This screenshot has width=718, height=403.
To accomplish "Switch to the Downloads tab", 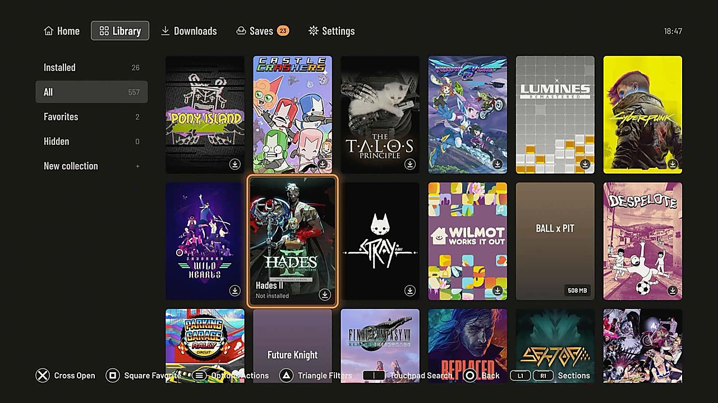I will tap(189, 31).
